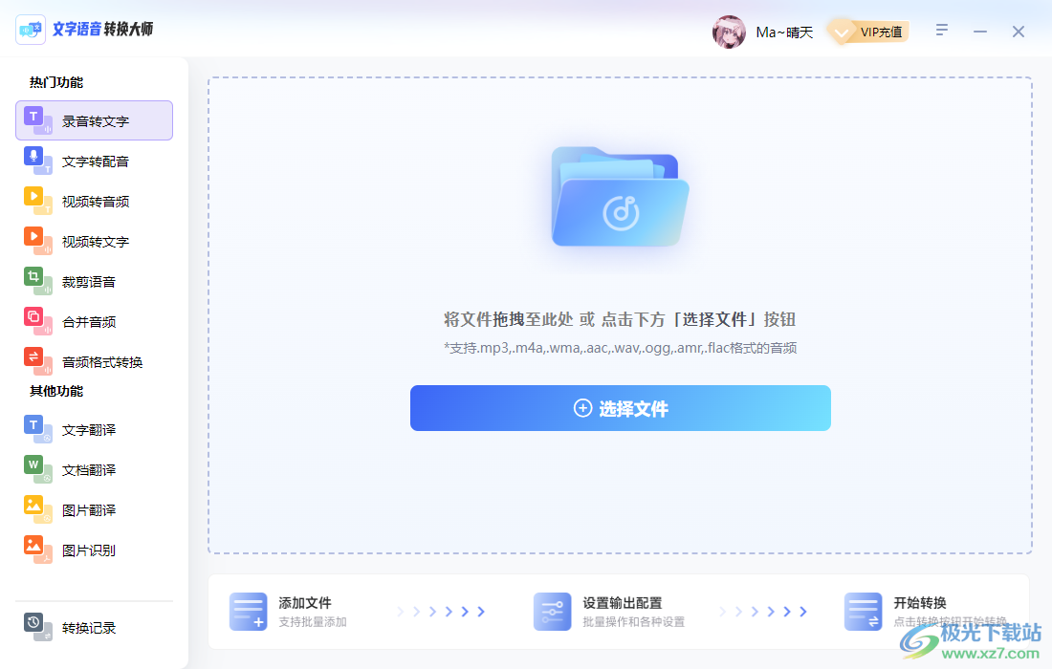Image resolution: width=1052 pixels, height=669 pixels.
Task: Select the 图片翻译 picture translation feature
Action: pos(93,509)
